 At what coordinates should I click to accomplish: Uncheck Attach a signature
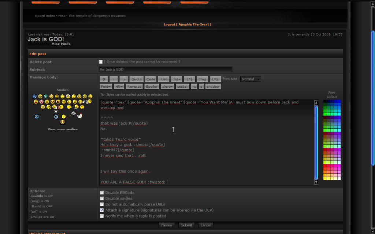pyautogui.click(x=102, y=210)
